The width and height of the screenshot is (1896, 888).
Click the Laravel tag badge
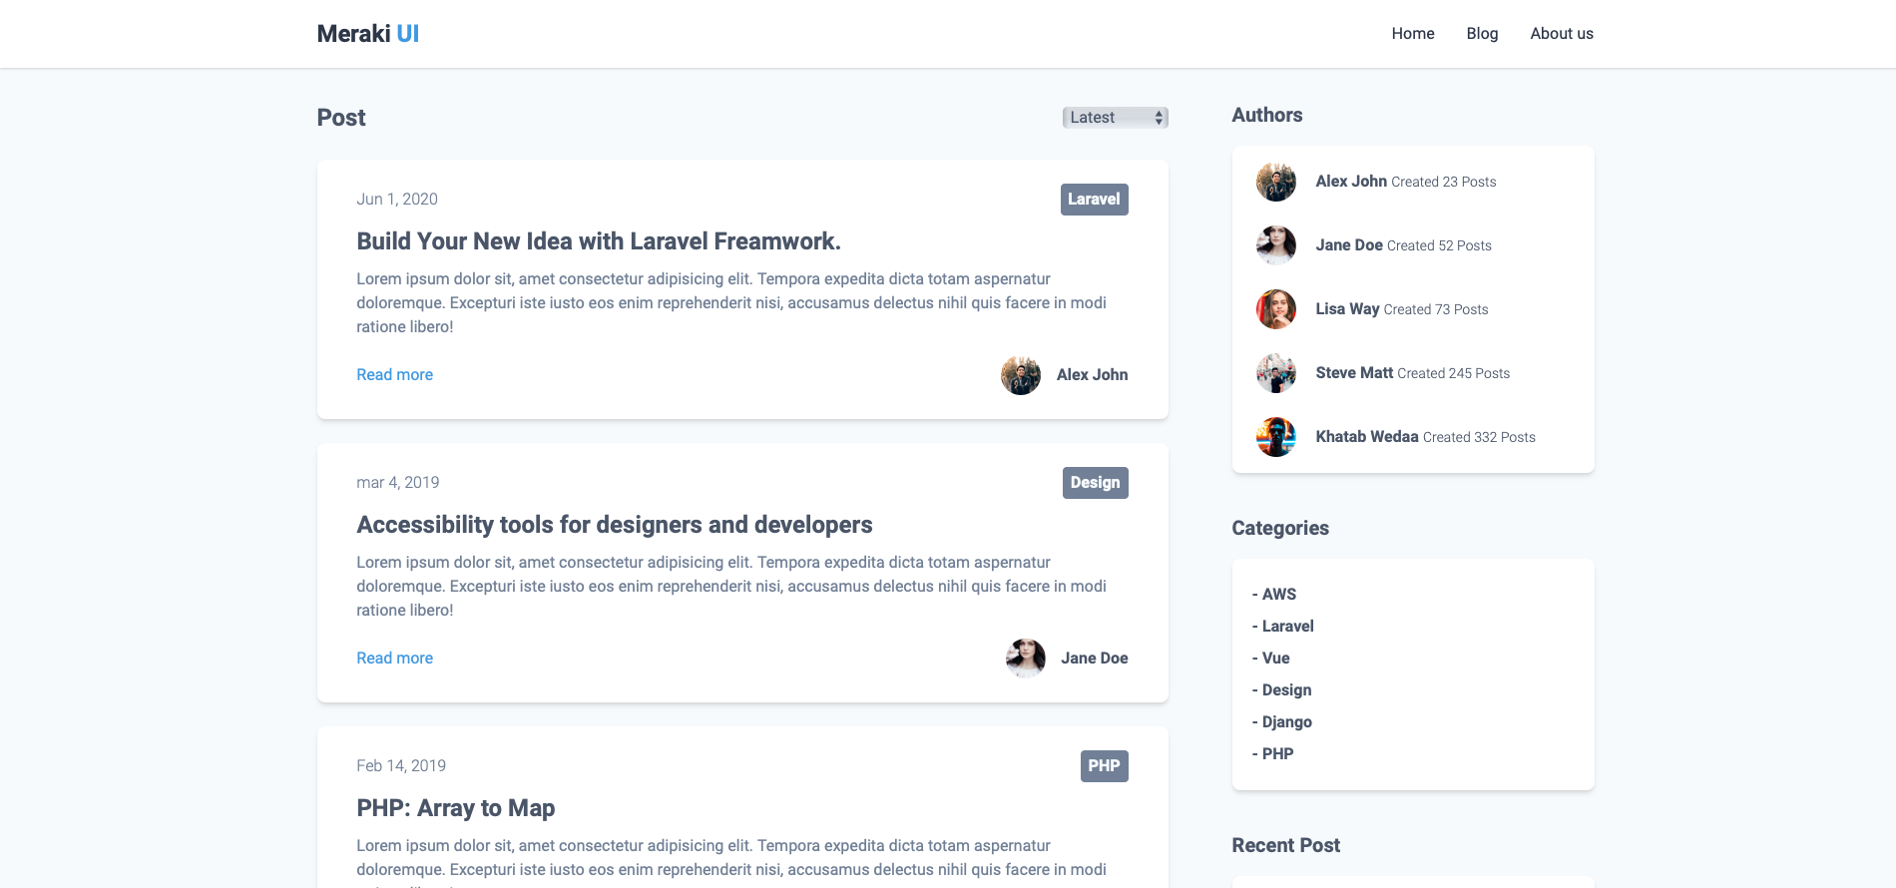(x=1094, y=200)
